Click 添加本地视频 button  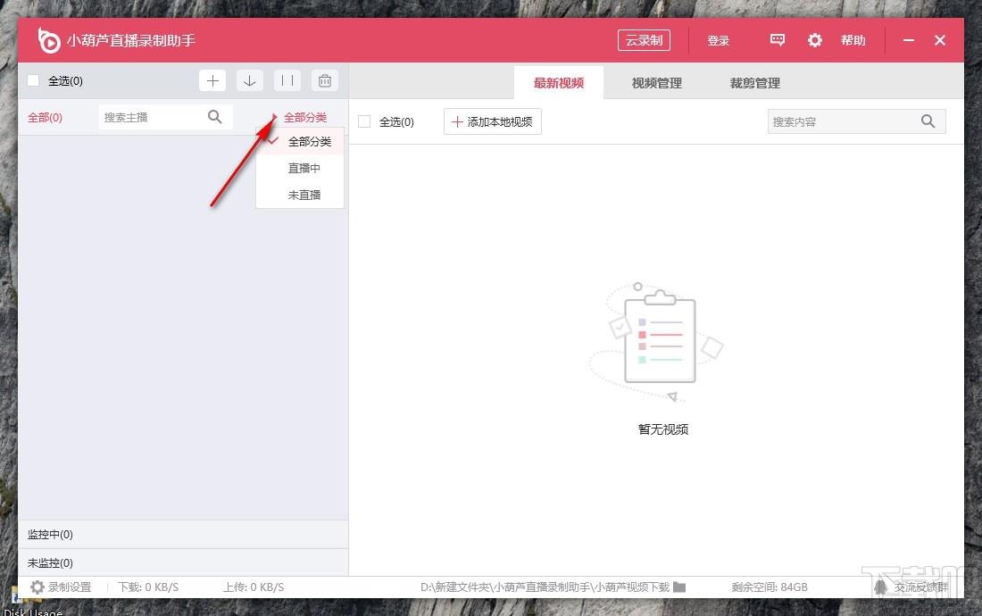pyautogui.click(x=492, y=121)
